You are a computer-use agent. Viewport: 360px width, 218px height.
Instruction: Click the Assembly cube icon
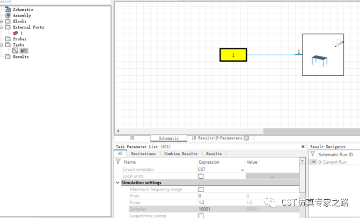coord(8,16)
